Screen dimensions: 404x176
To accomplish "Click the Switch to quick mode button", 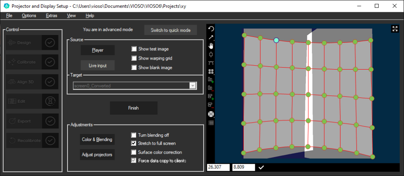I will click(x=170, y=30).
